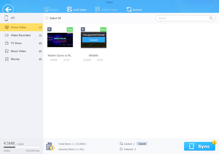Open the Video Recorded category
The width and height of the screenshot is (219, 154).
[x=22, y=35]
